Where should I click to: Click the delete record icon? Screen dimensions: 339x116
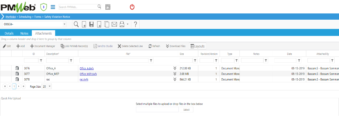[x=99, y=24]
